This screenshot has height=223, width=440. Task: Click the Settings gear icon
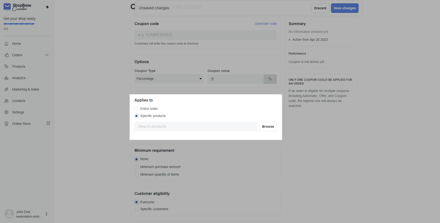6,112
